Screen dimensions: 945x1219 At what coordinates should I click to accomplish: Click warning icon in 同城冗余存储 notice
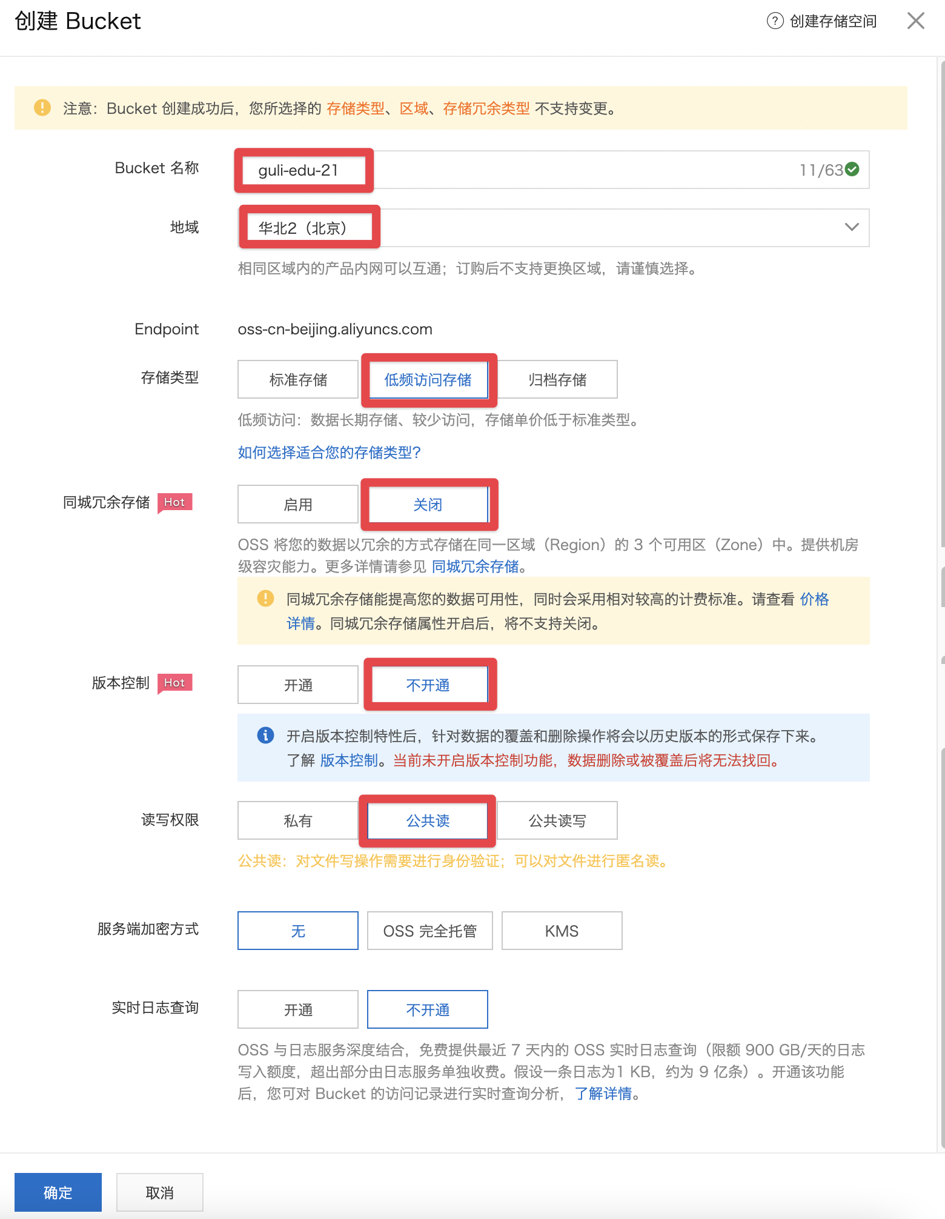click(265, 599)
